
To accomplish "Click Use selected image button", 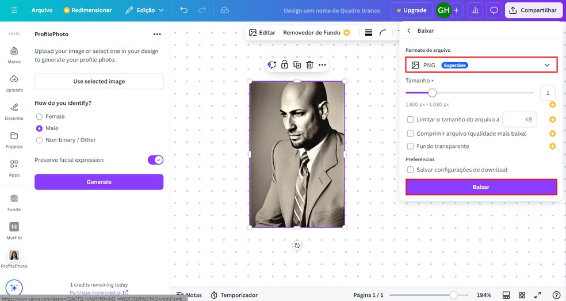I will click(99, 81).
